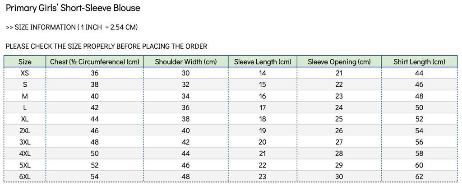
Task: Click the M size label cell
Action: click(x=25, y=96)
